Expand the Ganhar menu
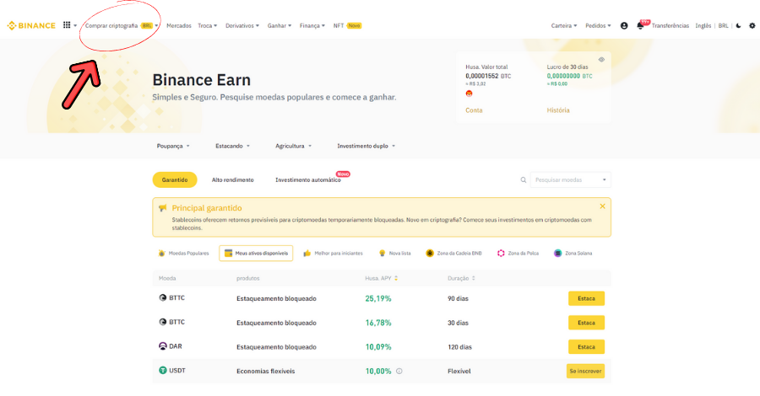 point(280,25)
